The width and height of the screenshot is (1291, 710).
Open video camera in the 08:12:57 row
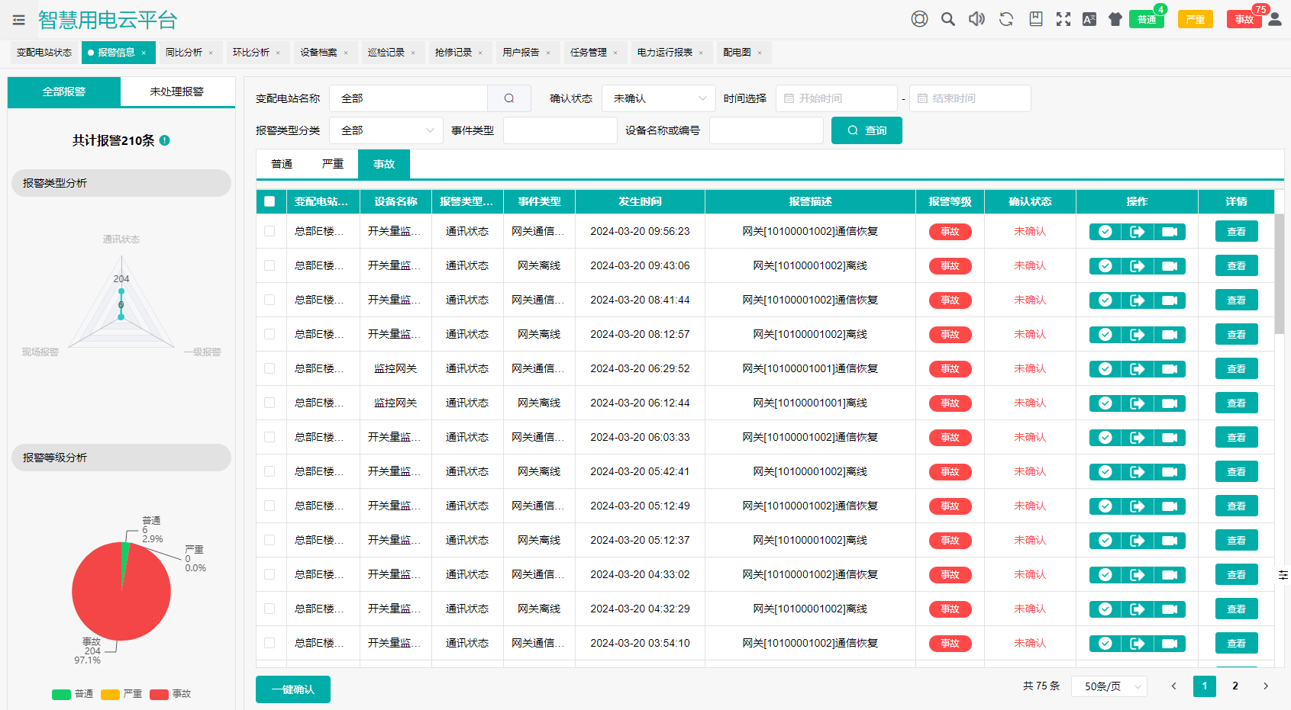coord(1170,335)
